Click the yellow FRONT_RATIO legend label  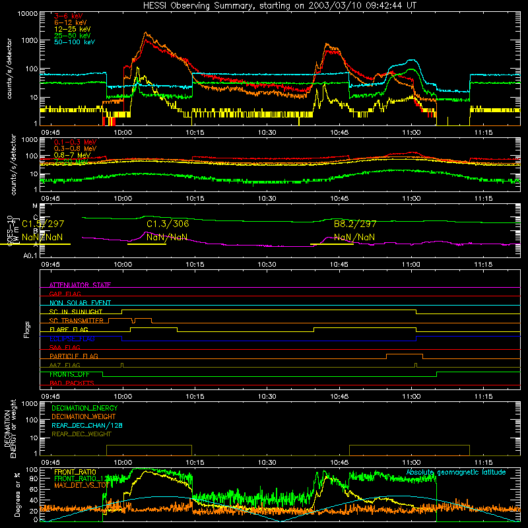click(75, 472)
